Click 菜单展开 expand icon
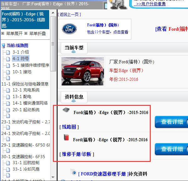The image size is (188, 181). 3,34
